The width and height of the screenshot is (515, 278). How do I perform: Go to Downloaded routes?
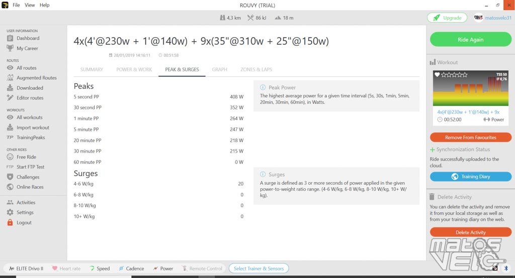point(25,88)
